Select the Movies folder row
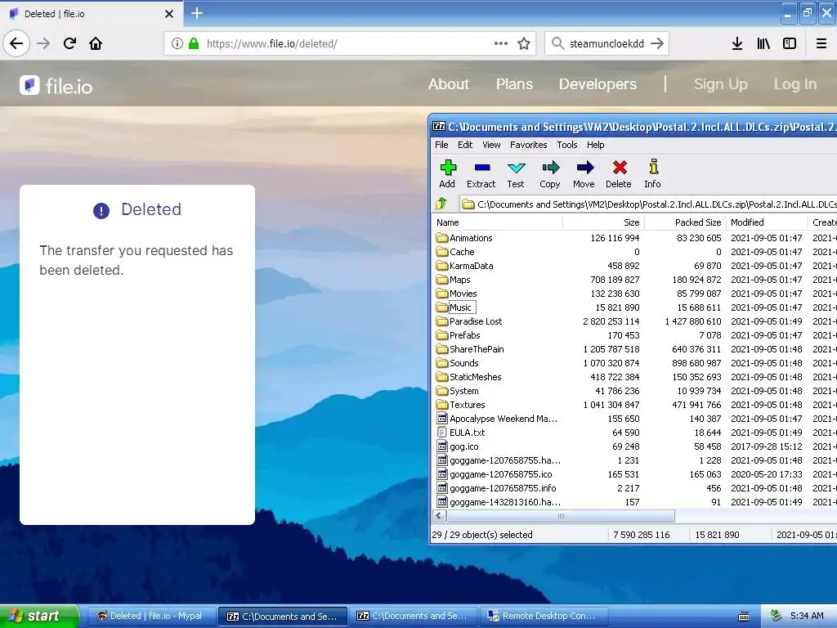The width and height of the screenshot is (837, 628). 634,294
